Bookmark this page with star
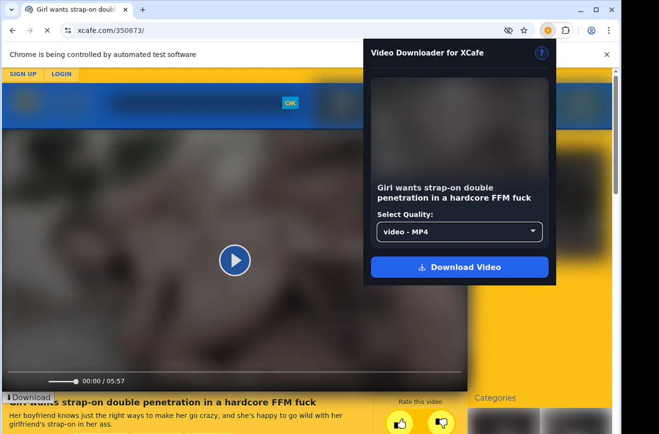Screen dimensions: 659x434 click(x=524, y=31)
